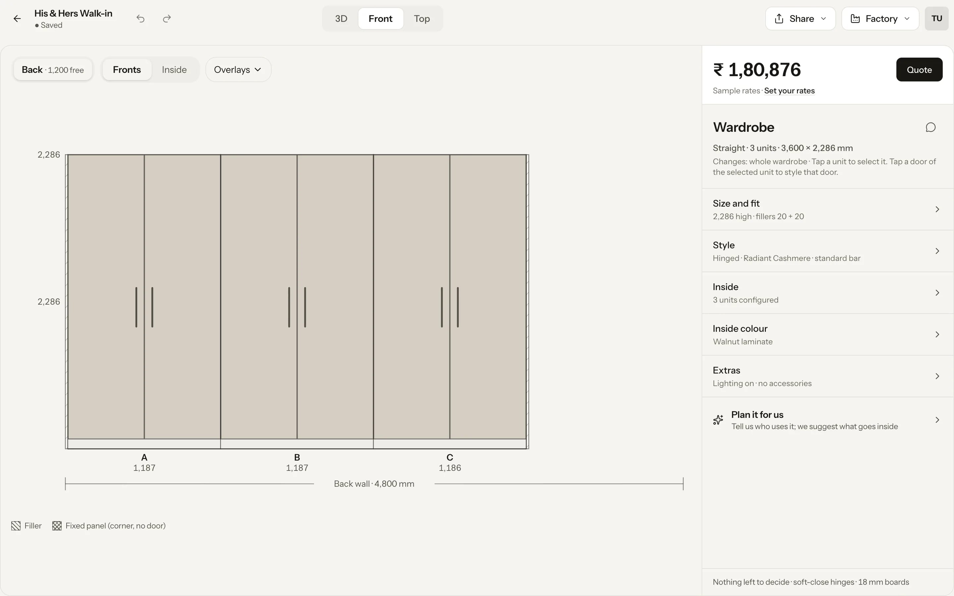
Task: Redo the last change
Action: [167, 19]
